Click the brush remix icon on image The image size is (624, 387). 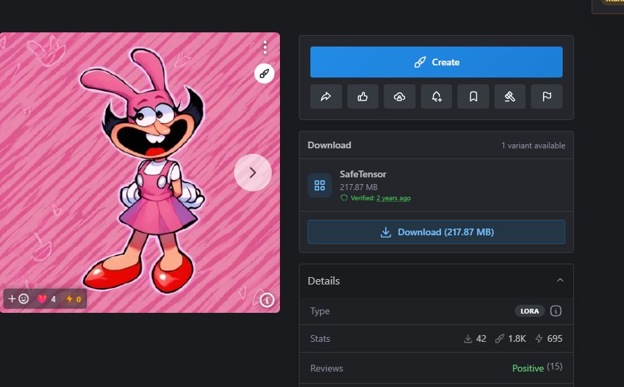(x=264, y=73)
